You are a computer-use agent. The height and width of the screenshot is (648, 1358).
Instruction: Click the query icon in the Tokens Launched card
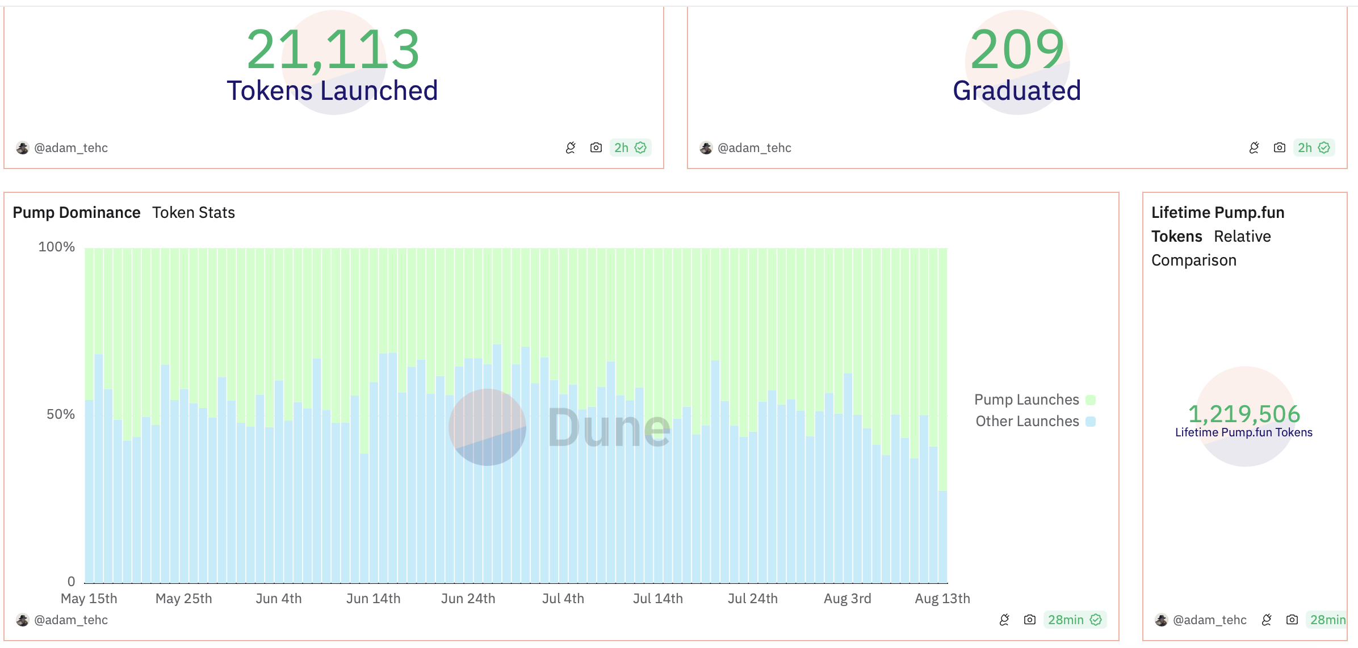(x=571, y=148)
